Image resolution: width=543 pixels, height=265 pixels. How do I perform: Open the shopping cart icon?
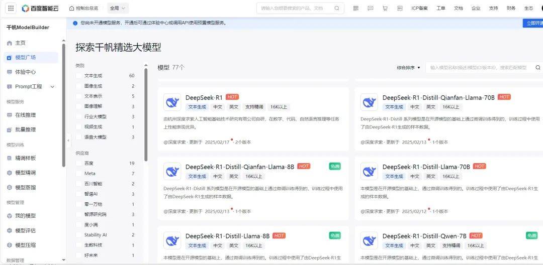coord(385,9)
